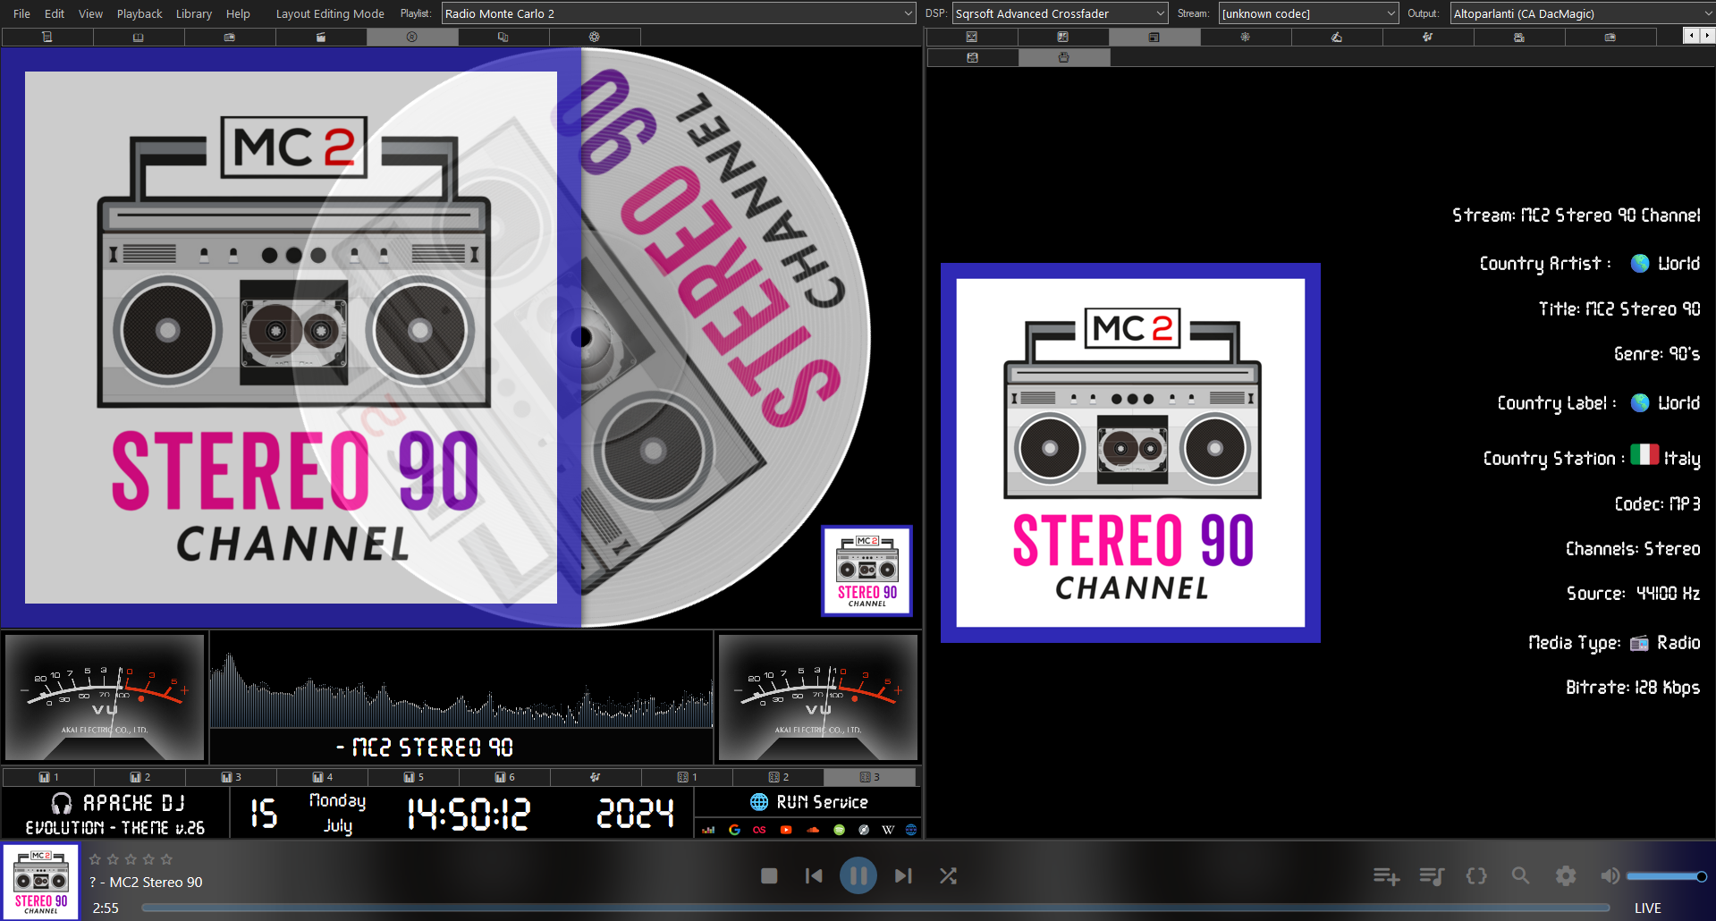The image size is (1716, 921).
Task: Open Last.fm service icon
Action: [x=759, y=830]
